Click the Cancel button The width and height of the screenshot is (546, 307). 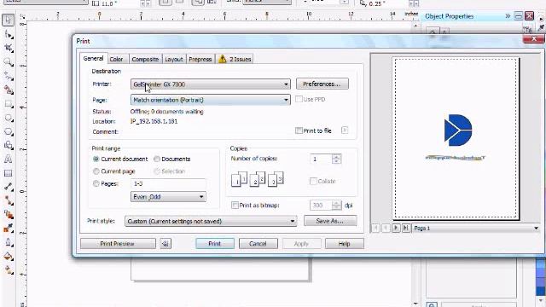click(258, 244)
